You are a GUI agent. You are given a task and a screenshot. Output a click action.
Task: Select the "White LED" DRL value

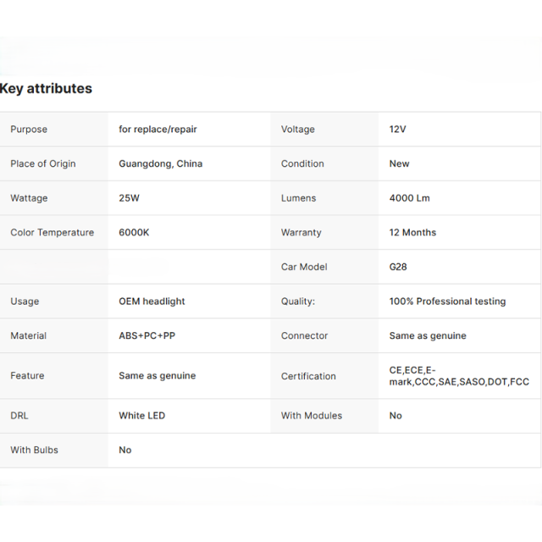[141, 416]
